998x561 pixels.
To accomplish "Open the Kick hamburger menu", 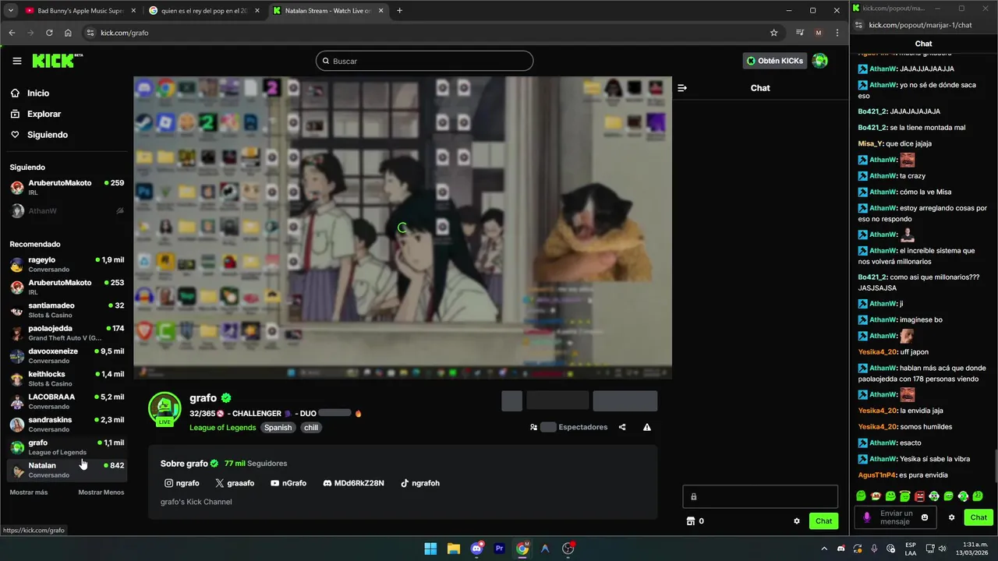I will pyautogui.click(x=17, y=61).
